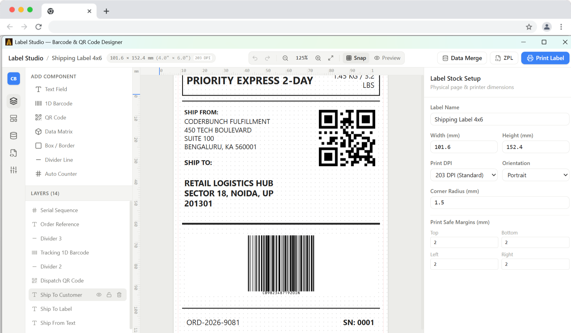Bookmark this page with the star
Image resolution: width=571 pixels, height=333 pixels.
529,27
